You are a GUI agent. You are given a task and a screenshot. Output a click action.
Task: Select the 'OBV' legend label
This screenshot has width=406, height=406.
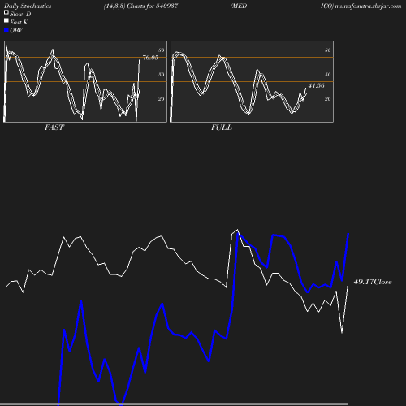coord(16,30)
